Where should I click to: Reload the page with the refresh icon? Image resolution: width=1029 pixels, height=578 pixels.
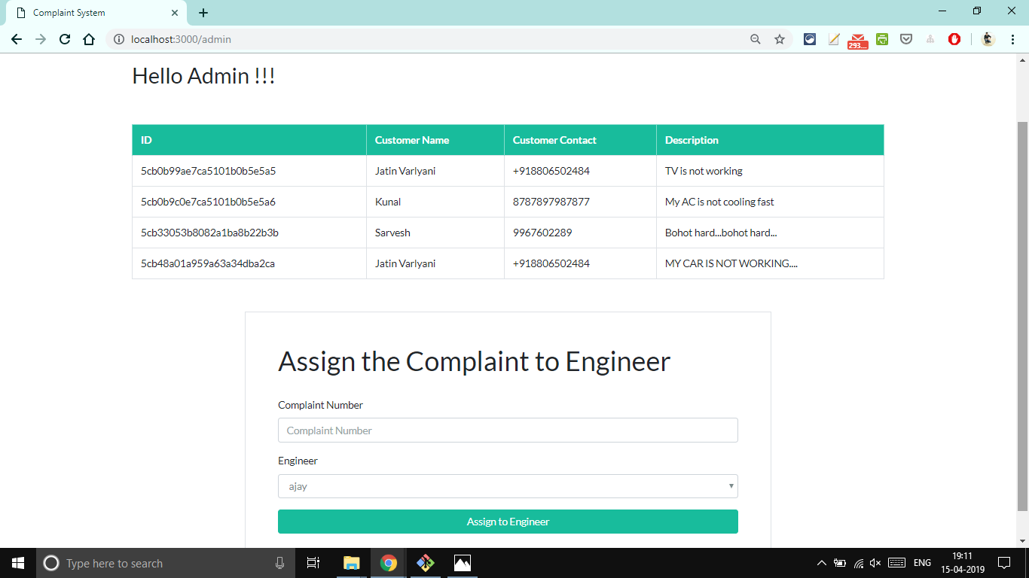coord(65,39)
